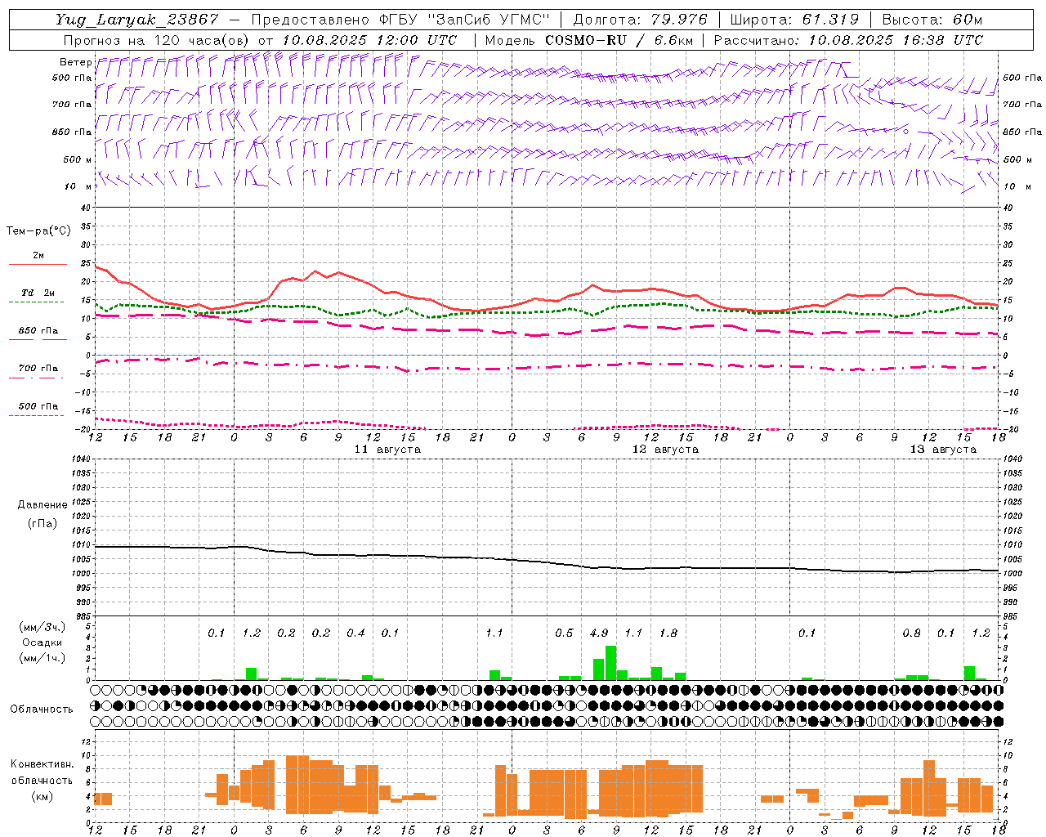This screenshot has width=1046, height=837.
Task: Click the 500 гПа temperature legend entry
Action: point(38,406)
